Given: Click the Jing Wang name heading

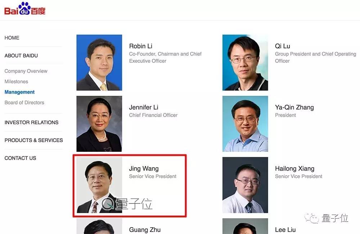Looking at the screenshot, I should 144,169.
